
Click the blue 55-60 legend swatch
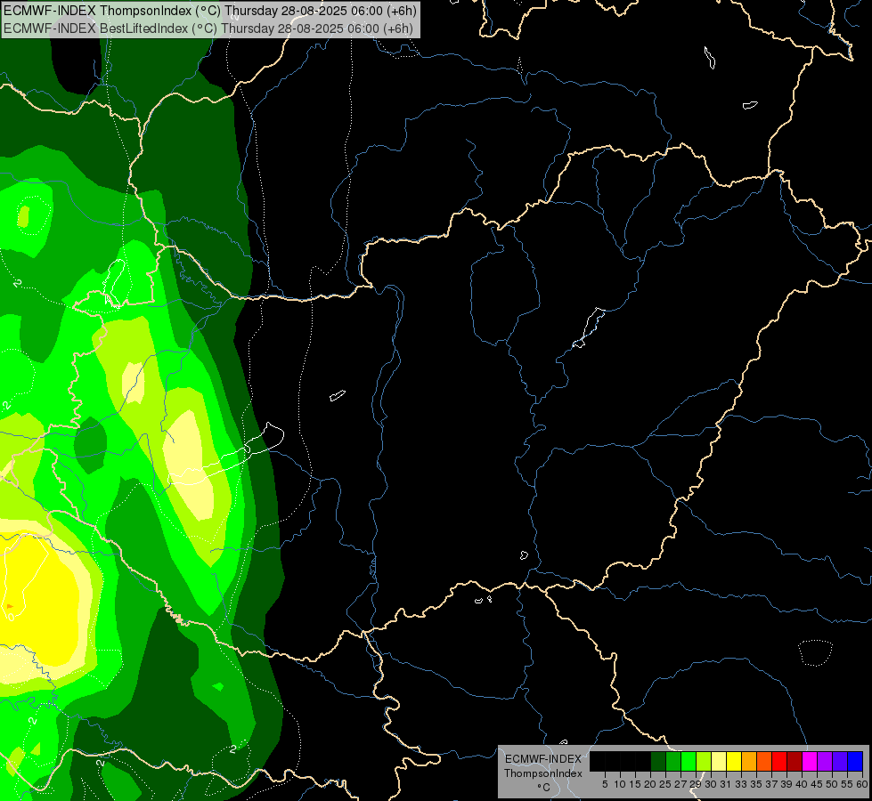855,761
